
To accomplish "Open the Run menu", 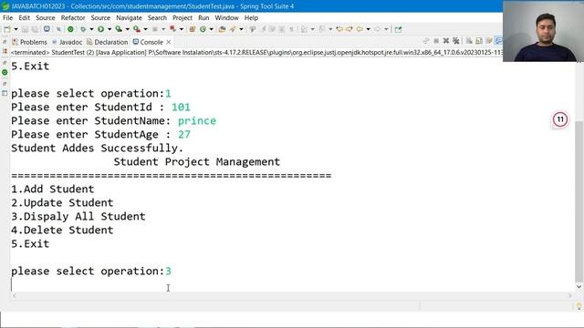I will coord(203,17).
